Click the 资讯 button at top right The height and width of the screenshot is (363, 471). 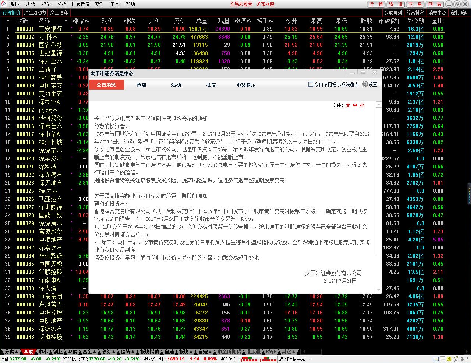(x=396, y=4)
